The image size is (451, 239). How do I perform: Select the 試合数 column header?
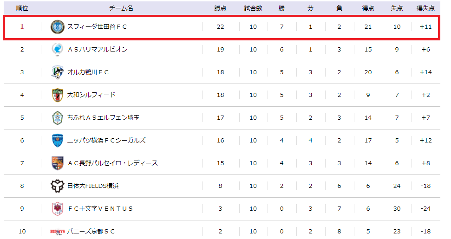click(253, 8)
